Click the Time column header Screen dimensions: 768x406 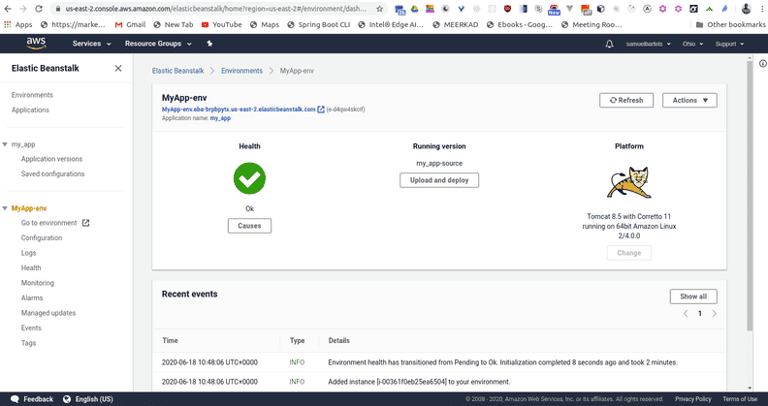click(170, 340)
